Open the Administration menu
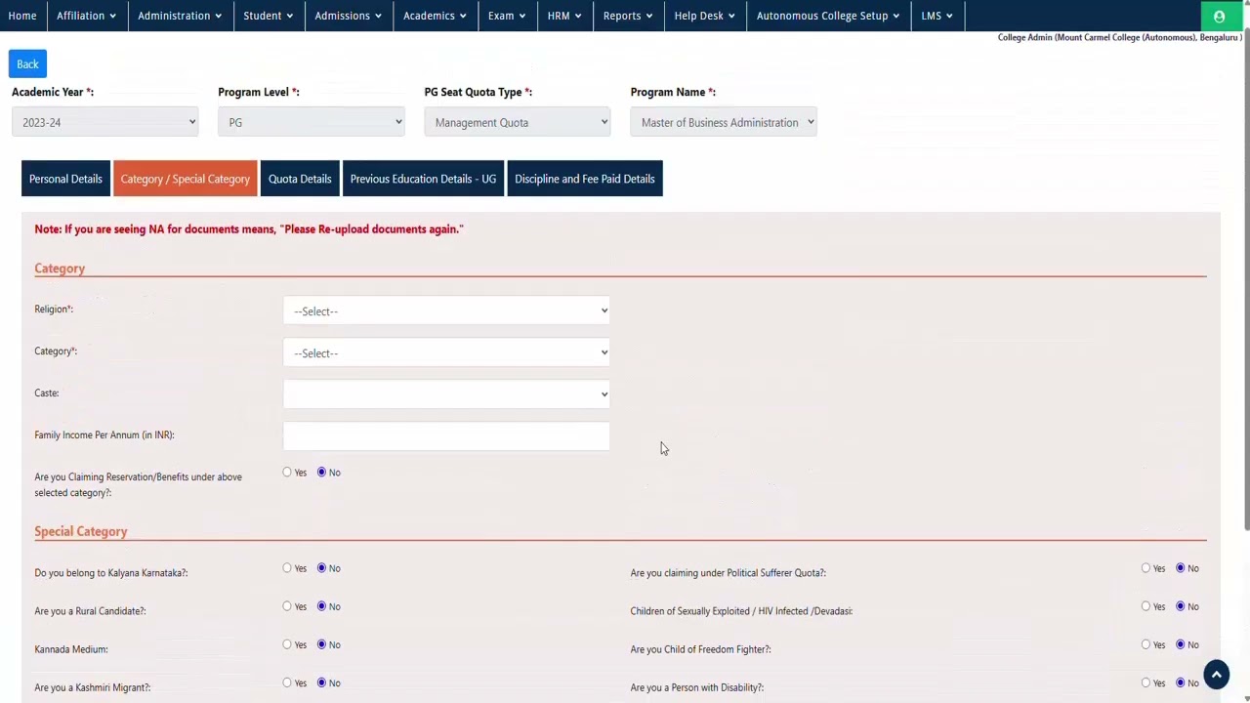 pos(180,16)
